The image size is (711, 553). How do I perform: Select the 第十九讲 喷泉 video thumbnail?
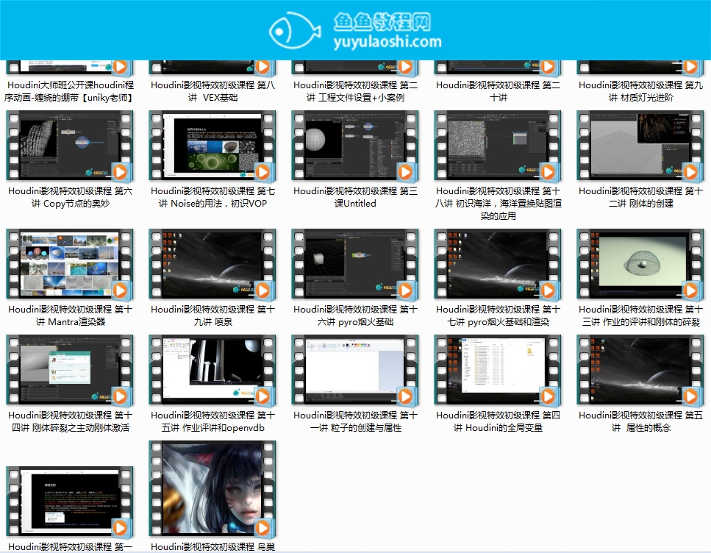212,264
